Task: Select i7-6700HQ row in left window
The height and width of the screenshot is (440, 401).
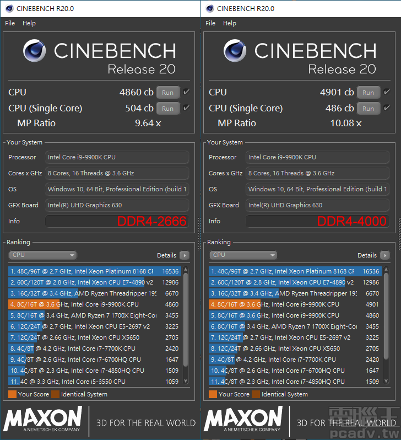Action: pyautogui.click(x=95, y=359)
